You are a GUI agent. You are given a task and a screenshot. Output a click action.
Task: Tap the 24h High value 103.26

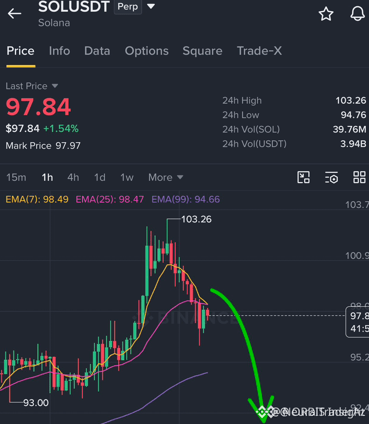click(x=351, y=100)
